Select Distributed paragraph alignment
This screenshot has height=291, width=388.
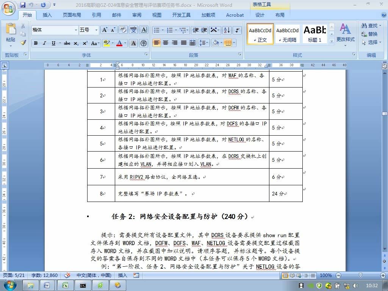pyautogui.click(x=192, y=43)
